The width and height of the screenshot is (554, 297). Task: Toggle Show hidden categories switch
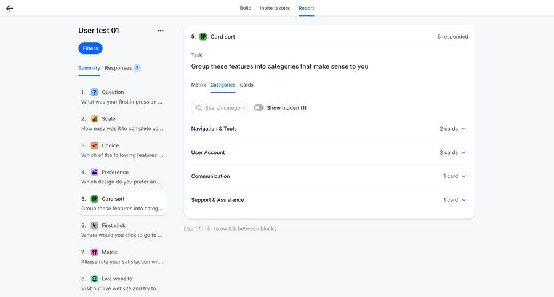pyautogui.click(x=259, y=108)
